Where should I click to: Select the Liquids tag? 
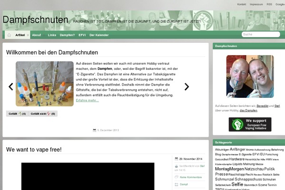point(237,164)
